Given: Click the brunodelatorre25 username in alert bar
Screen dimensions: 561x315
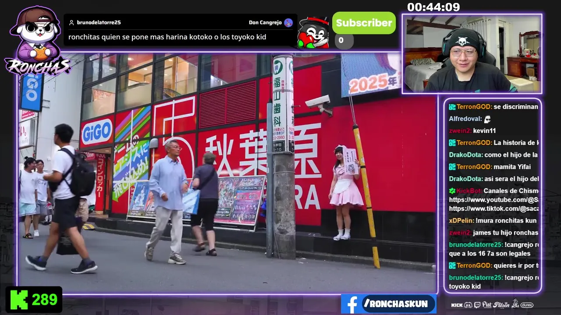Looking at the screenshot, I should pyautogui.click(x=99, y=22).
